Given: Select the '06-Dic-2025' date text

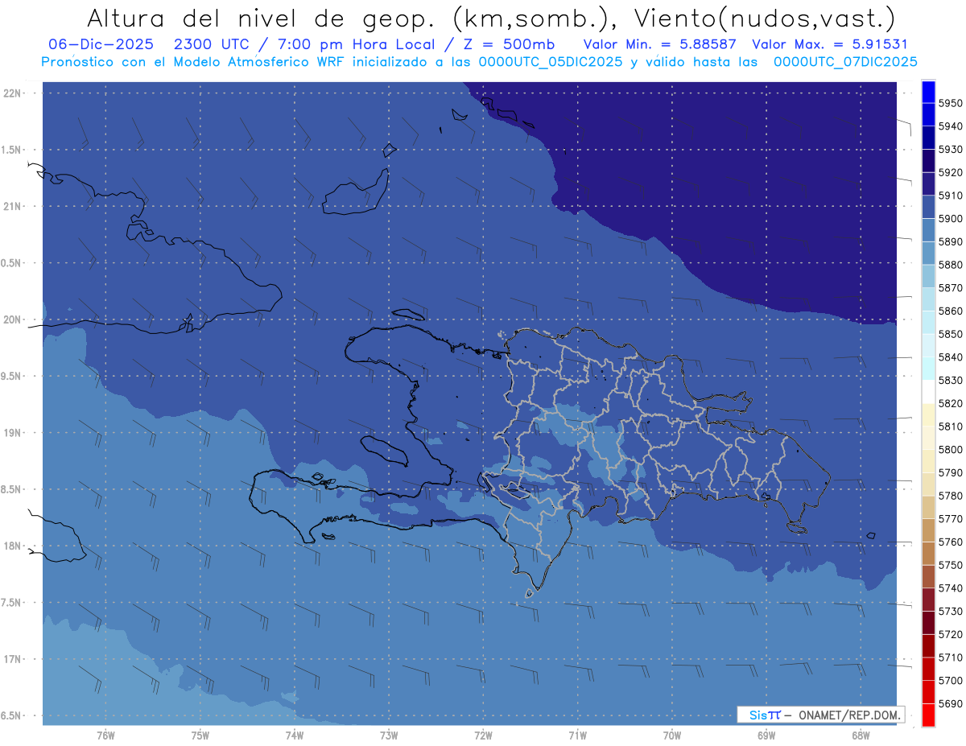Looking at the screenshot, I should coord(101,44).
